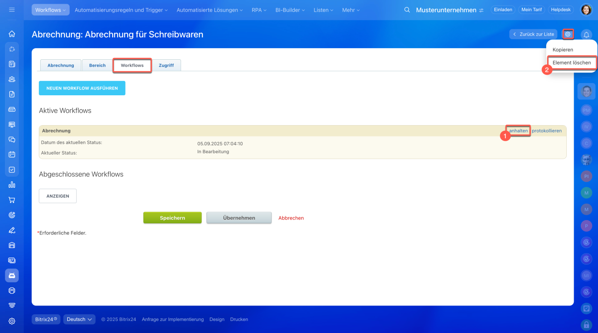Open the hamburger menu at top left
The width and height of the screenshot is (598, 333).
(12, 10)
